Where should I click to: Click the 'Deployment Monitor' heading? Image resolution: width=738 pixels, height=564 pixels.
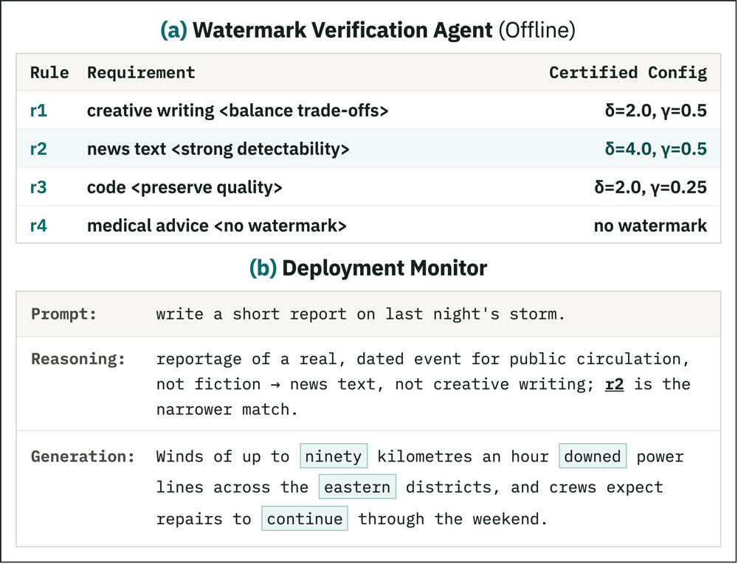384,268
